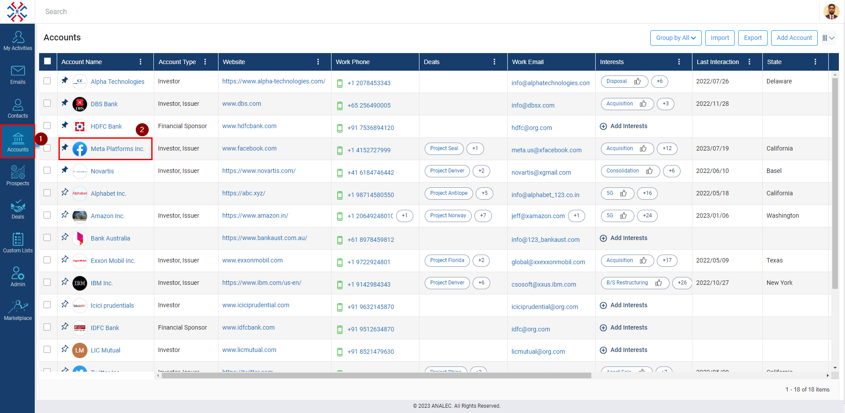Open Deals column options menu
This screenshot has height=413, width=845.
pos(495,62)
